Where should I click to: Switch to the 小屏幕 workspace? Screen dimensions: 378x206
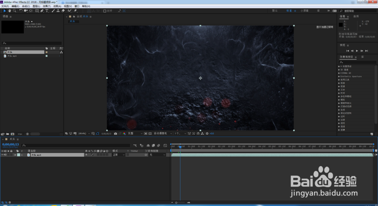point(304,11)
